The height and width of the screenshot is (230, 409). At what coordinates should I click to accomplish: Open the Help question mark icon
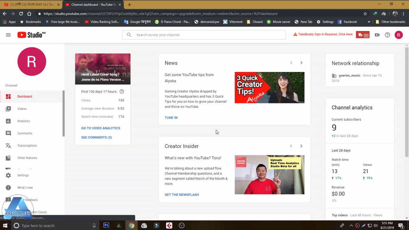387,35
